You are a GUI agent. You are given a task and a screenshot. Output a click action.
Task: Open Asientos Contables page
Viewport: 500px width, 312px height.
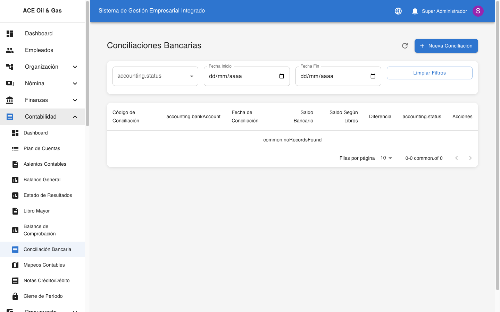pos(45,164)
